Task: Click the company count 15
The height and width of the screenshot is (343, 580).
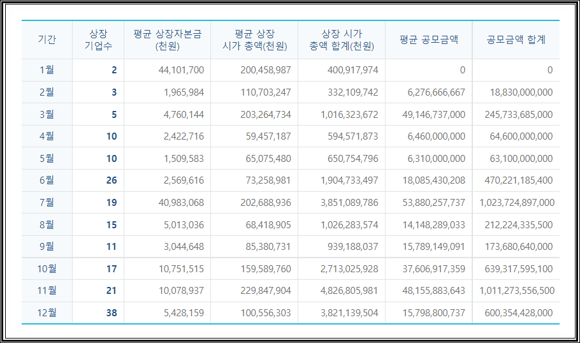Action: click(x=112, y=224)
